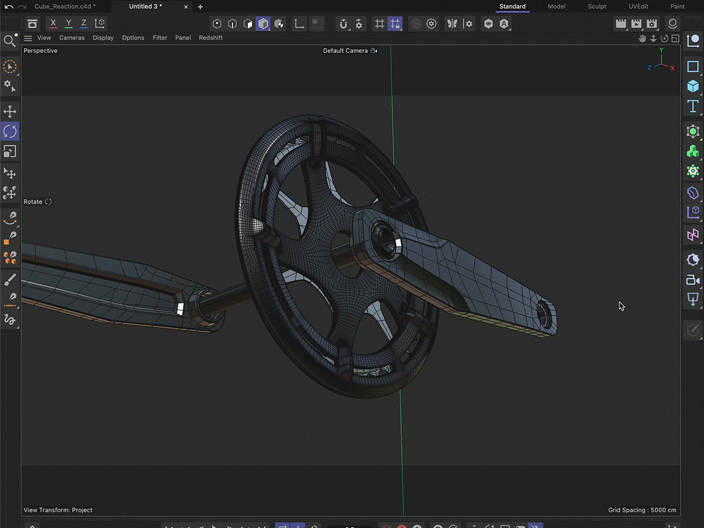Switch to the Sculpt layout tab
This screenshot has height=528, width=704.
[x=597, y=6]
